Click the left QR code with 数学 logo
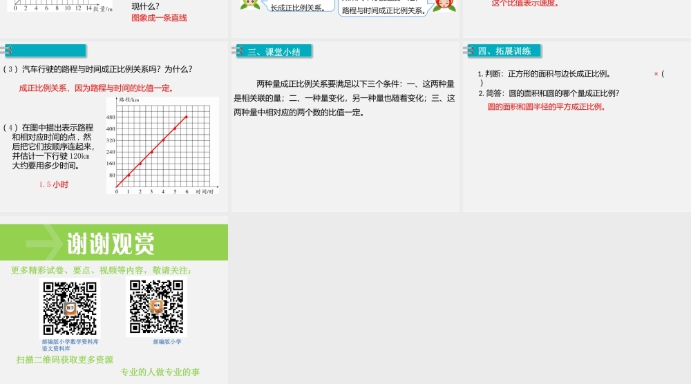This screenshot has height=384, width=691. pyautogui.click(x=70, y=309)
